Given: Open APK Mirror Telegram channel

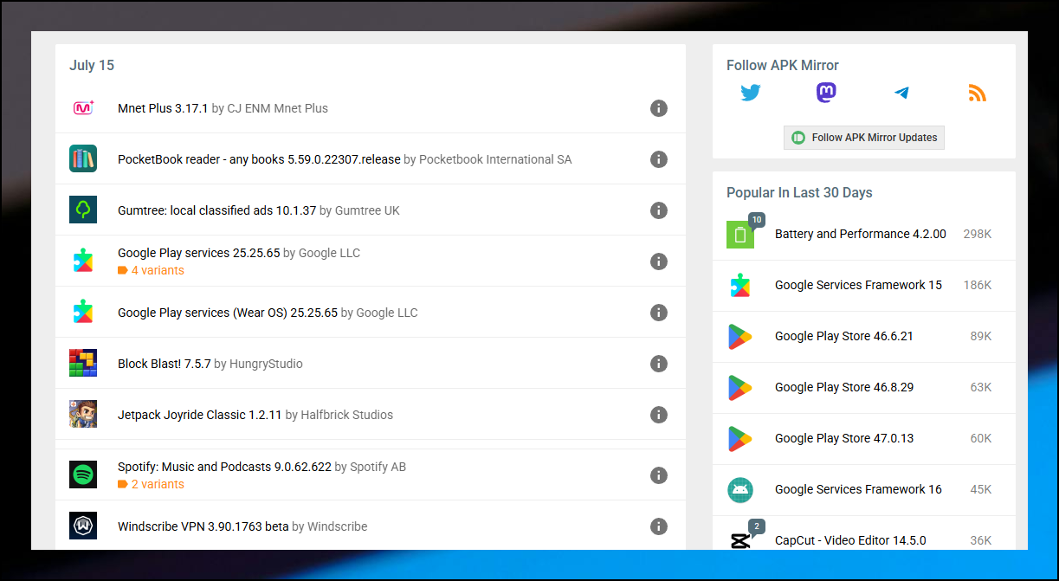Looking at the screenshot, I should 901,94.
